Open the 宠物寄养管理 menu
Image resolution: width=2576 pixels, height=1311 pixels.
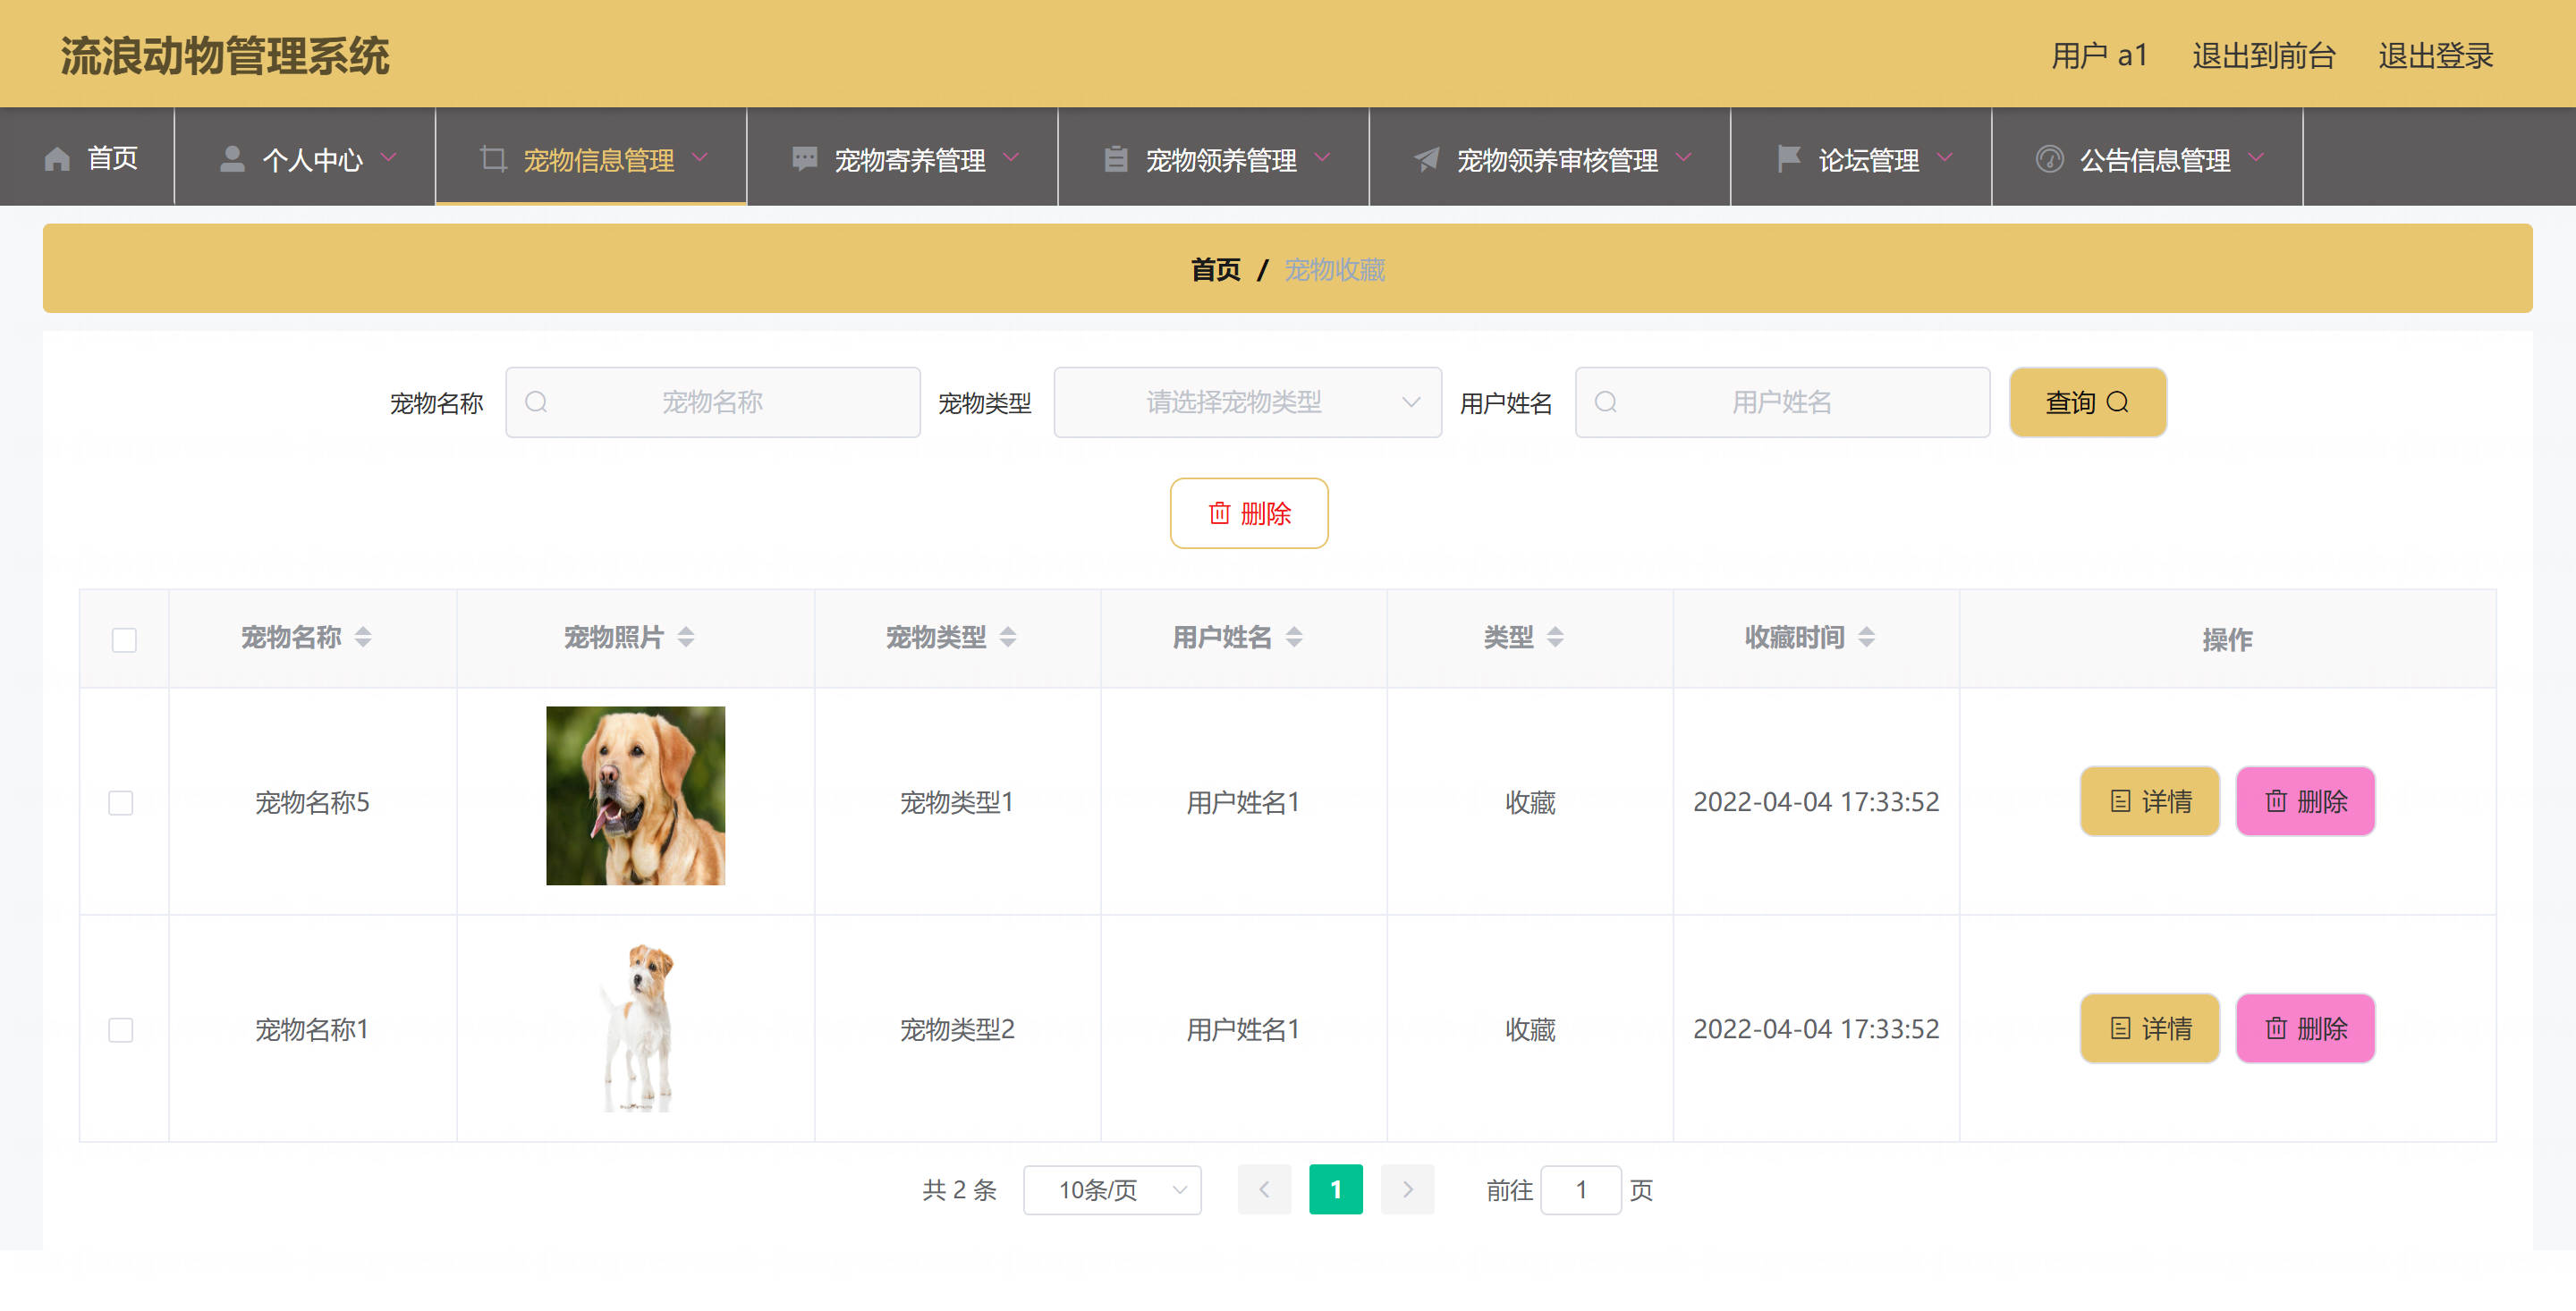pos(902,157)
